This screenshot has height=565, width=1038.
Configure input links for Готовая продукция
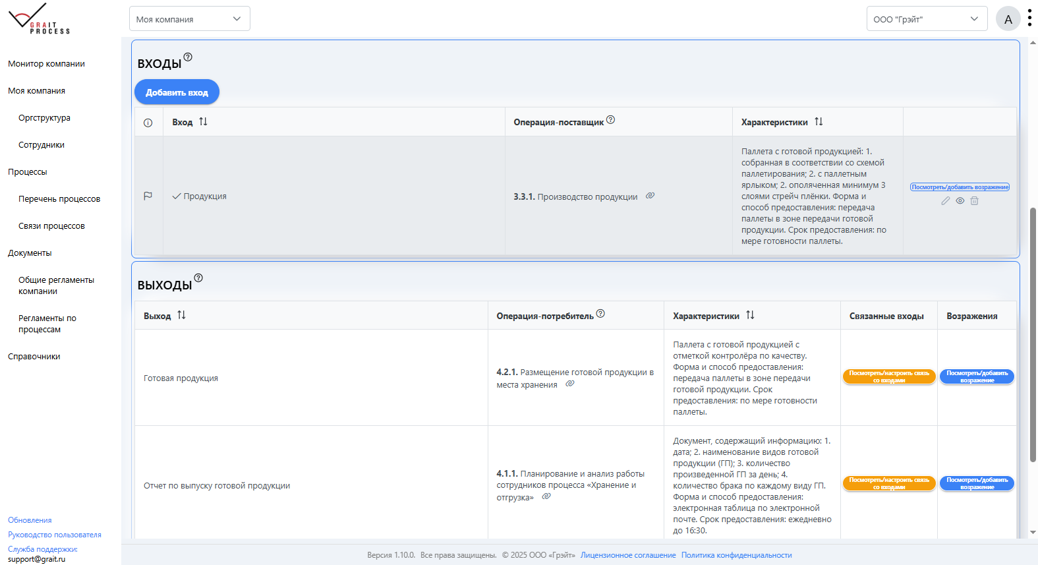pos(889,376)
